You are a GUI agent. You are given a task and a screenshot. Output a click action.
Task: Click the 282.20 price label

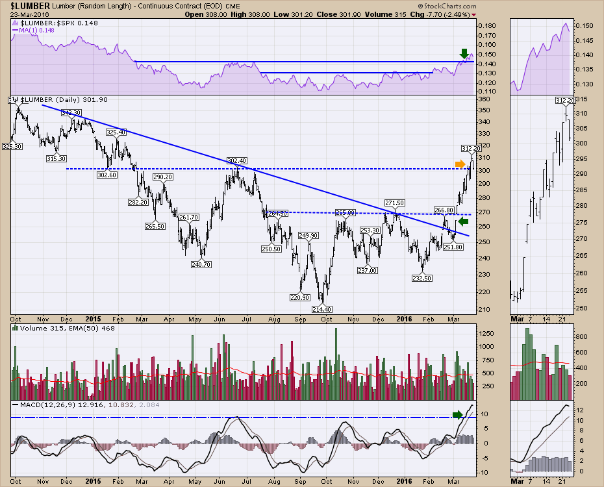[138, 202]
